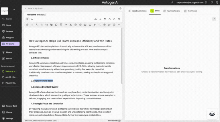Click the View sources icon
The width and height of the screenshot is (220, 122).
[119, 121]
